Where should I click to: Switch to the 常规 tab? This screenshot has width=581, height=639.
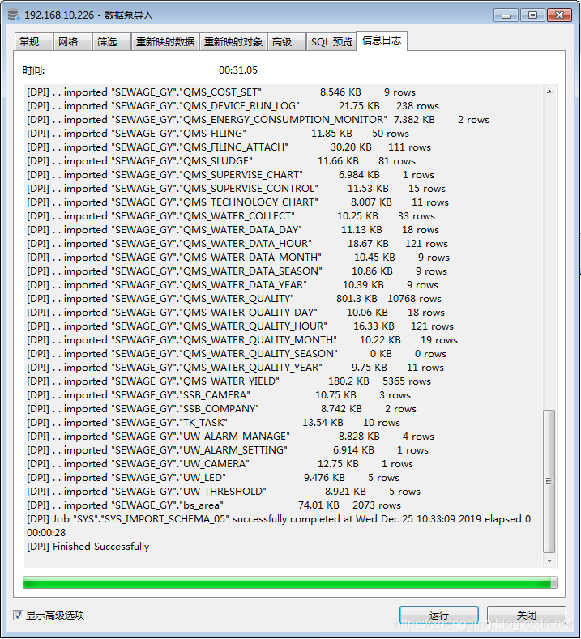(33, 41)
